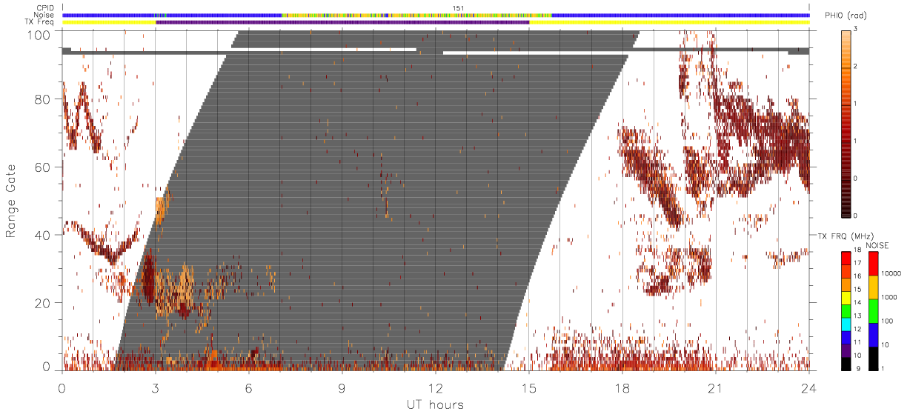Click the 18 tick on UT hours axis

622,388
